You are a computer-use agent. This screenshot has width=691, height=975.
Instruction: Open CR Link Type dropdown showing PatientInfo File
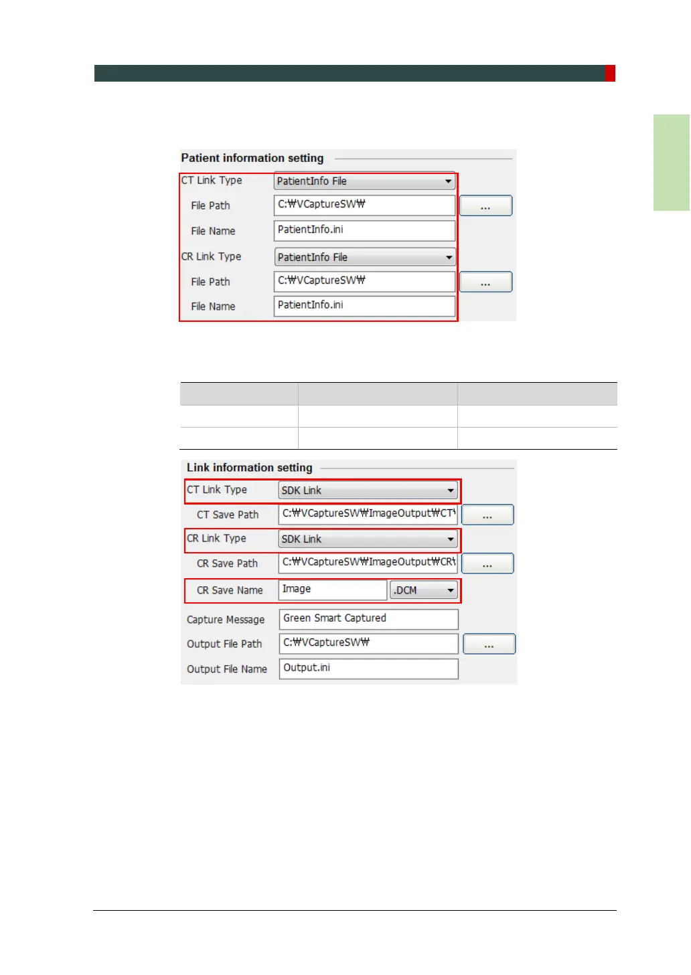pyautogui.click(x=365, y=258)
